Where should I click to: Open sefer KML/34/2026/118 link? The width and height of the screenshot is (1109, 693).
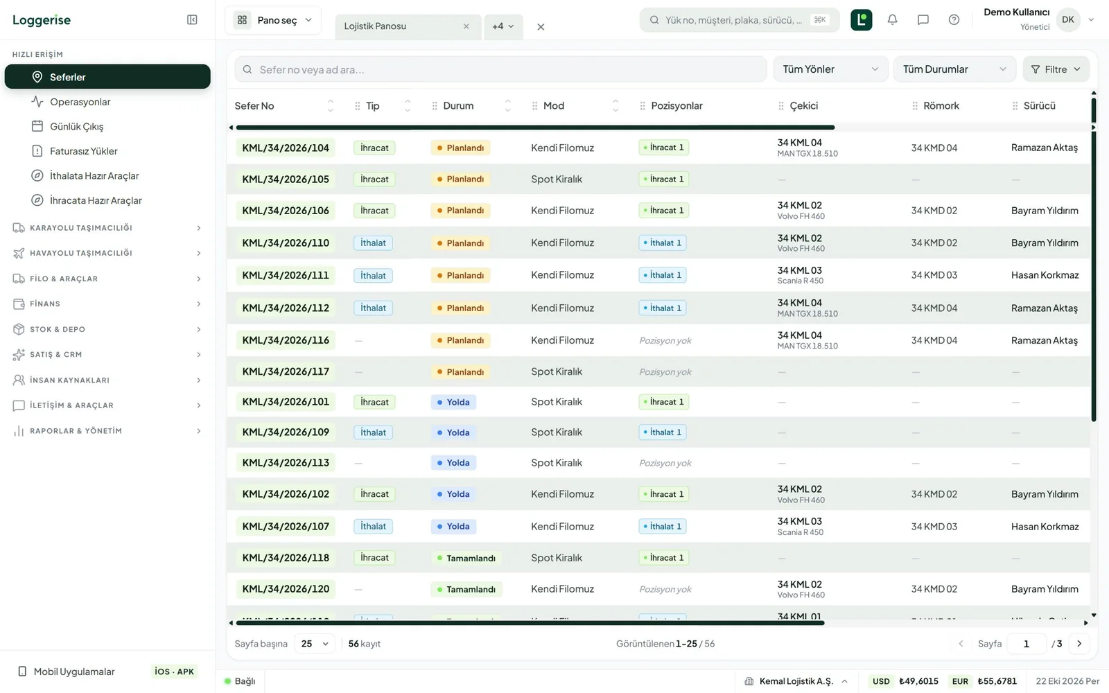(x=286, y=558)
